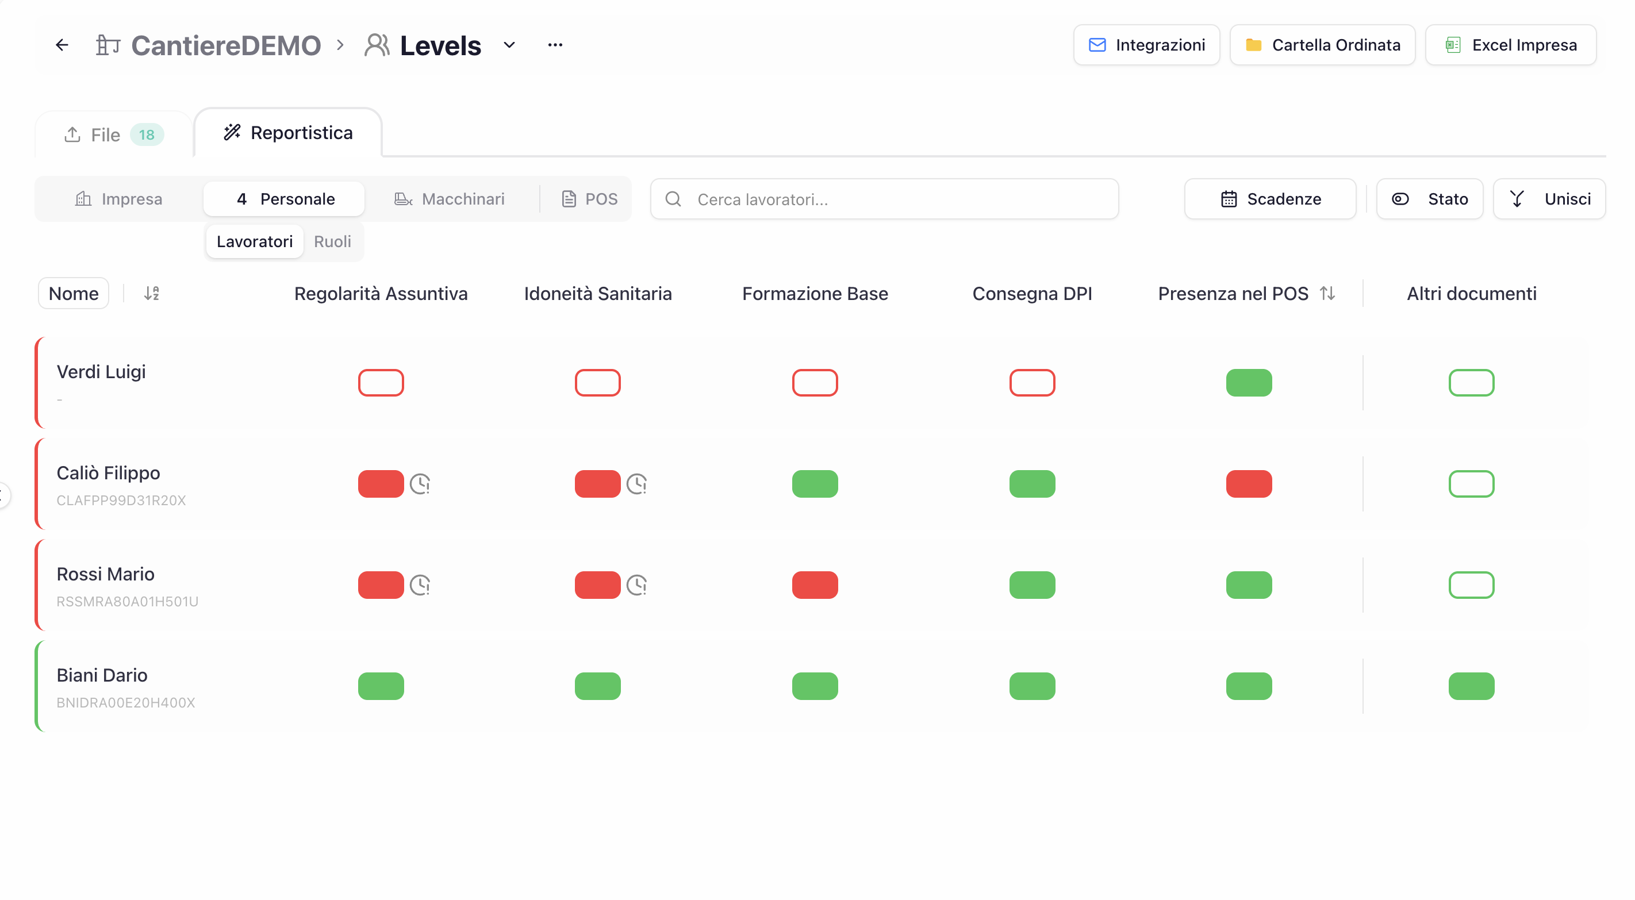The image size is (1635, 900).
Task: Click expiry clock icon on Rossi Mario Regolarità
Action: tap(420, 585)
